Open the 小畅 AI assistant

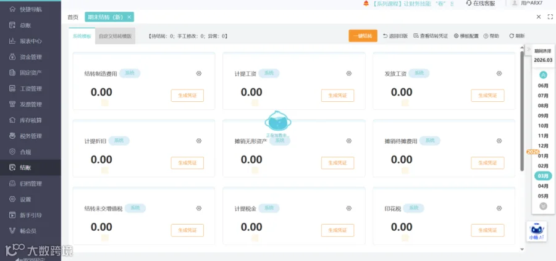coord(536,232)
